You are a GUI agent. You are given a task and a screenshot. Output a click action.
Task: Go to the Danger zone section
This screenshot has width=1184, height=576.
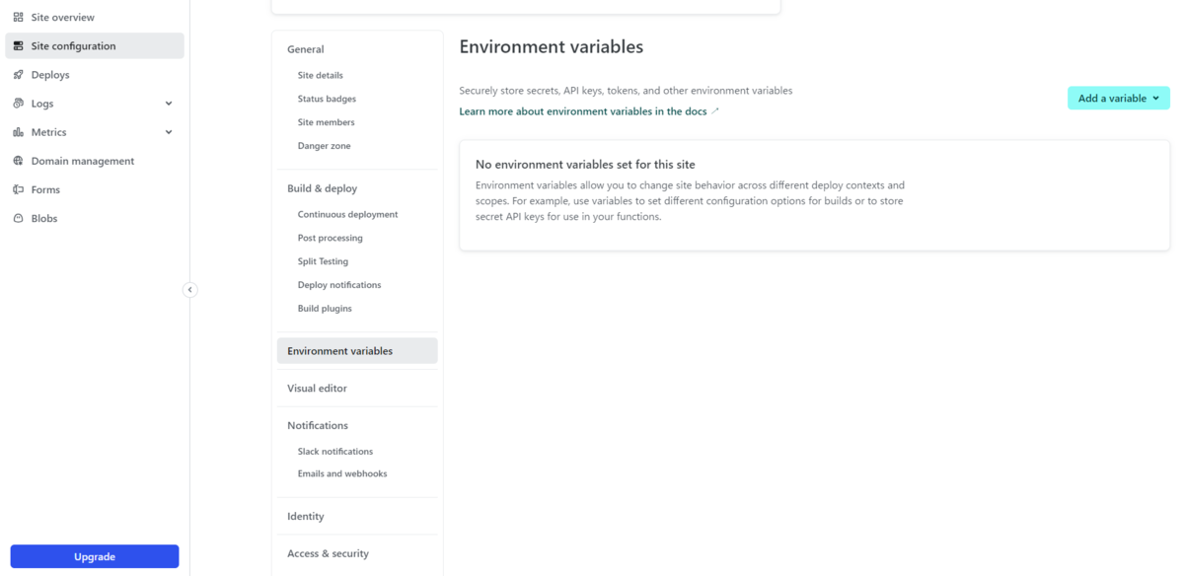[x=324, y=146]
